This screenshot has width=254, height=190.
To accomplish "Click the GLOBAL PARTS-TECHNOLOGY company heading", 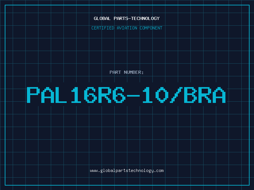I will 127,18.
